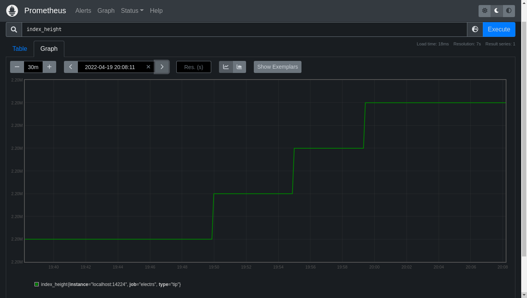Switch to the Table tab
Image resolution: width=527 pixels, height=298 pixels.
pyautogui.click(x=20, y=49)
